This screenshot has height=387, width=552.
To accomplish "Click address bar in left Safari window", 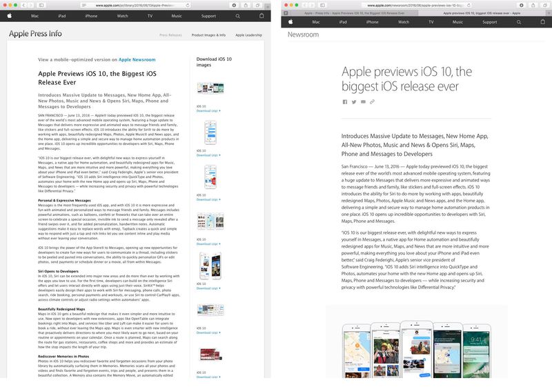I will tap(135, 6).
